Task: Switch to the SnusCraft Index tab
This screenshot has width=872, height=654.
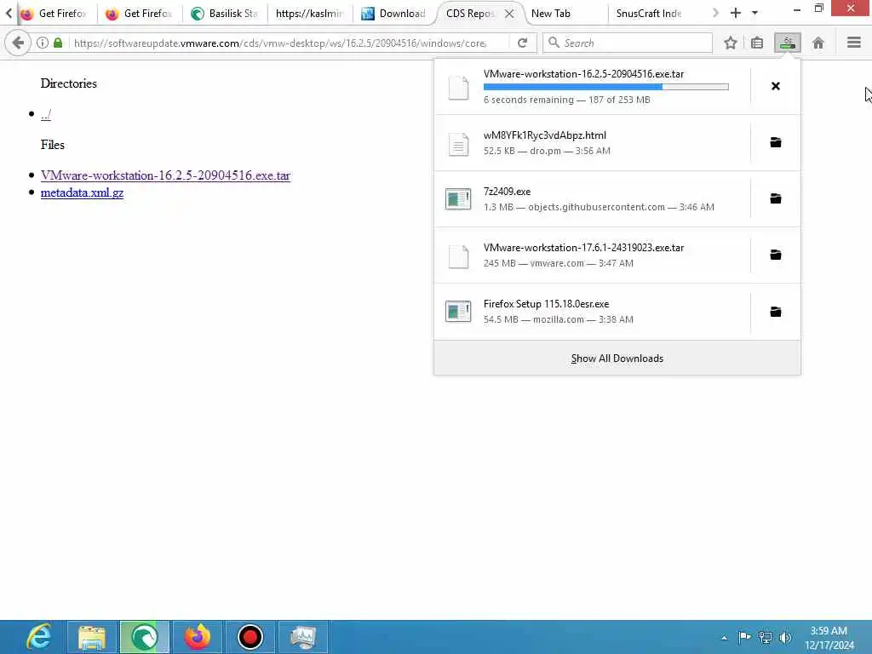Action: (650, 14)
